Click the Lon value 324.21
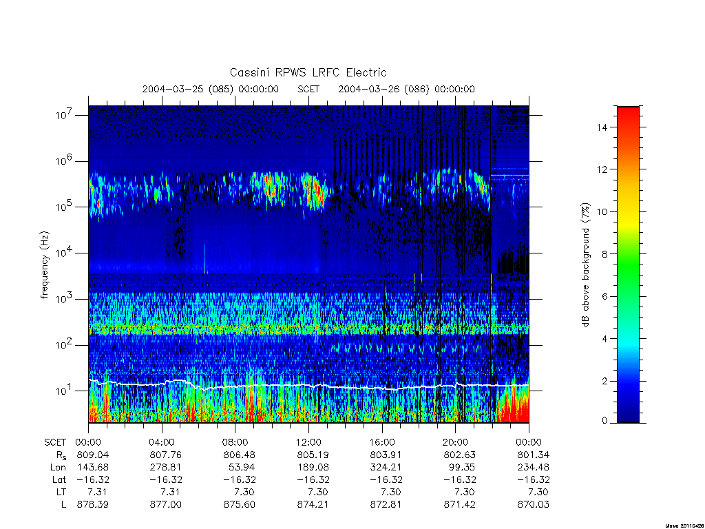The width and height of the screenshot is (705, 529). coord(386,467)
